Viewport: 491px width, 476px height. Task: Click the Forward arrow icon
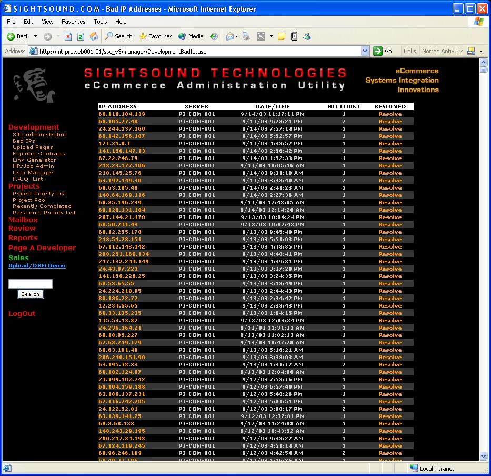(x=47, y=37)
